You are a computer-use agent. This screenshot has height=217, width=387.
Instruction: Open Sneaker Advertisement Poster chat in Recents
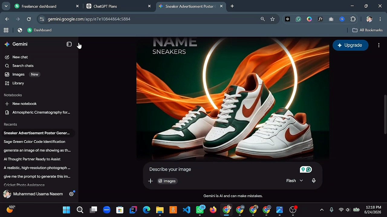tap(38, 133)
